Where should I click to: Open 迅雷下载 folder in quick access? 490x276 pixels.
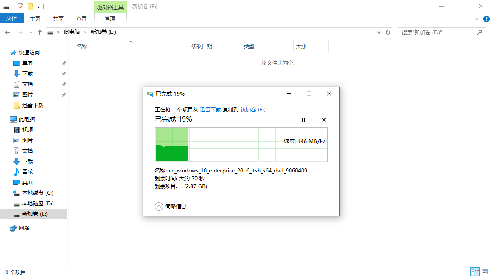[x=32, y=105]
